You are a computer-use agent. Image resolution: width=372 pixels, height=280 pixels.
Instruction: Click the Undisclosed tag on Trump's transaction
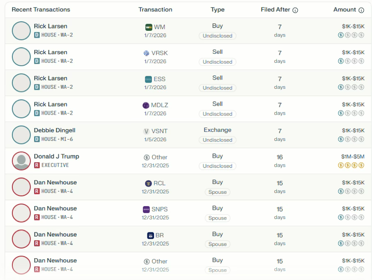[x=217, y=166]
